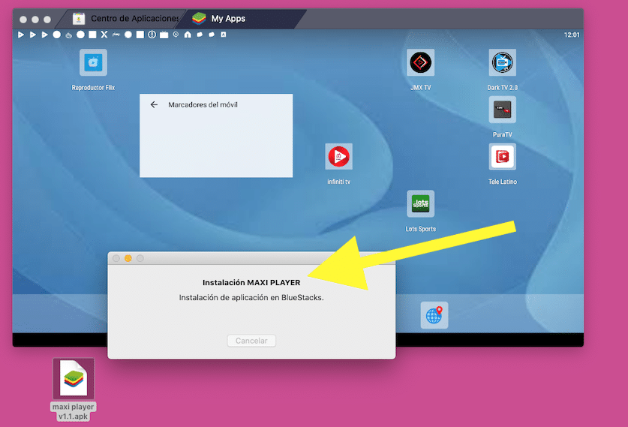Open the Reproductor Flix app
This screenshot has width=628, height=427.
pyautogui.click(x=93, y=63)
